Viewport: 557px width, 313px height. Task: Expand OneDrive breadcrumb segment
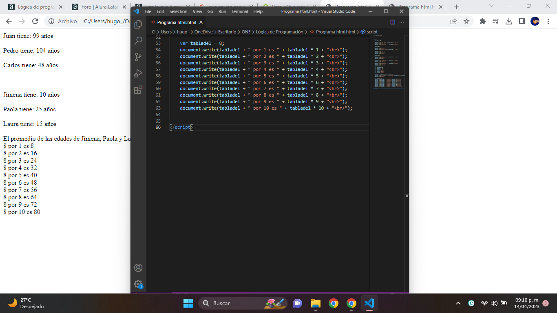(x=204, y=32)
